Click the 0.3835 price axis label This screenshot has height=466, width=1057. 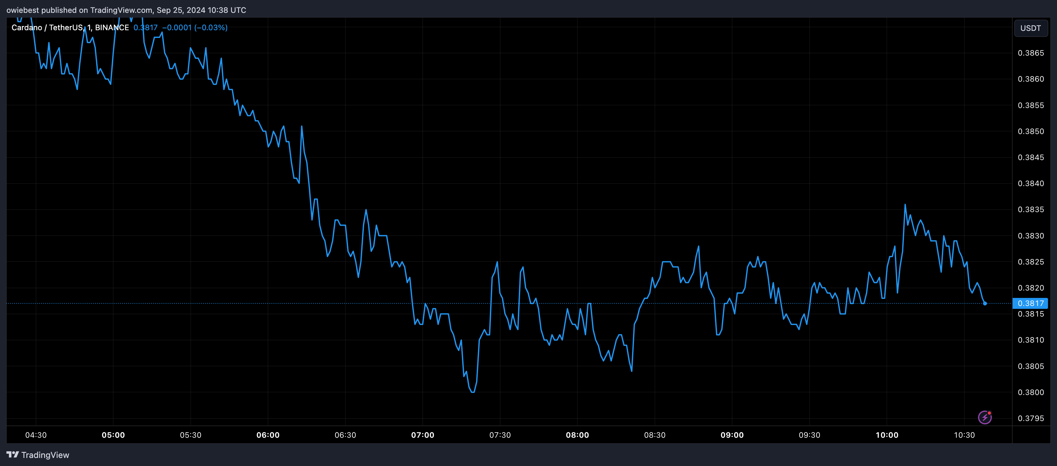pyautogui.click(x=1031, y=210)
